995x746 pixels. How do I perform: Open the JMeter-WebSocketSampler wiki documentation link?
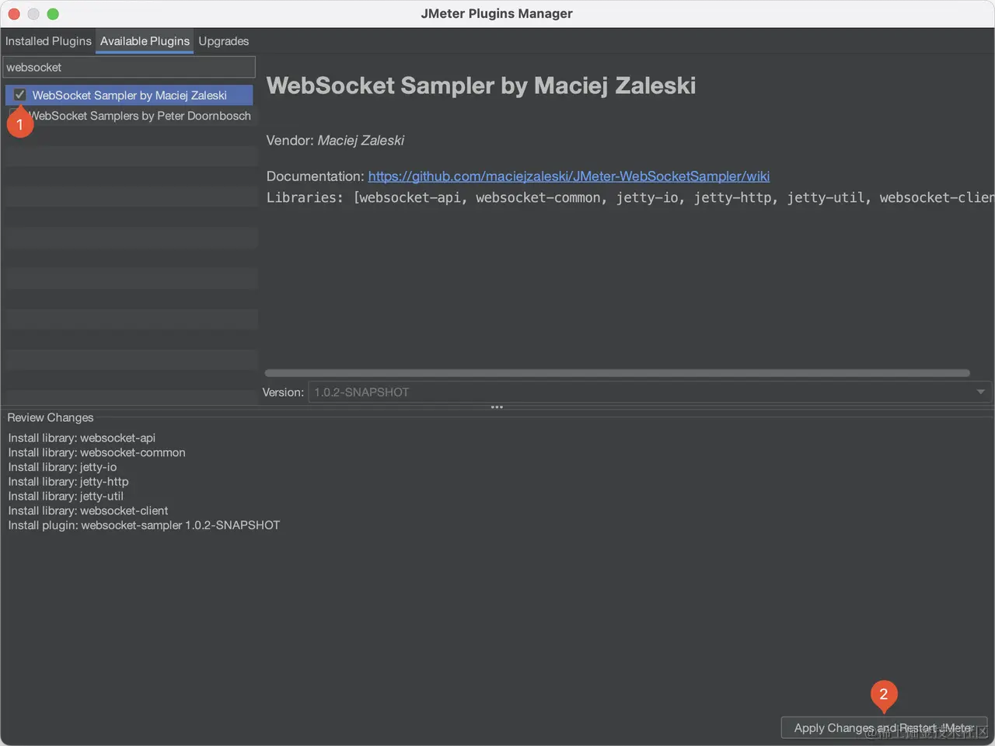569,176
